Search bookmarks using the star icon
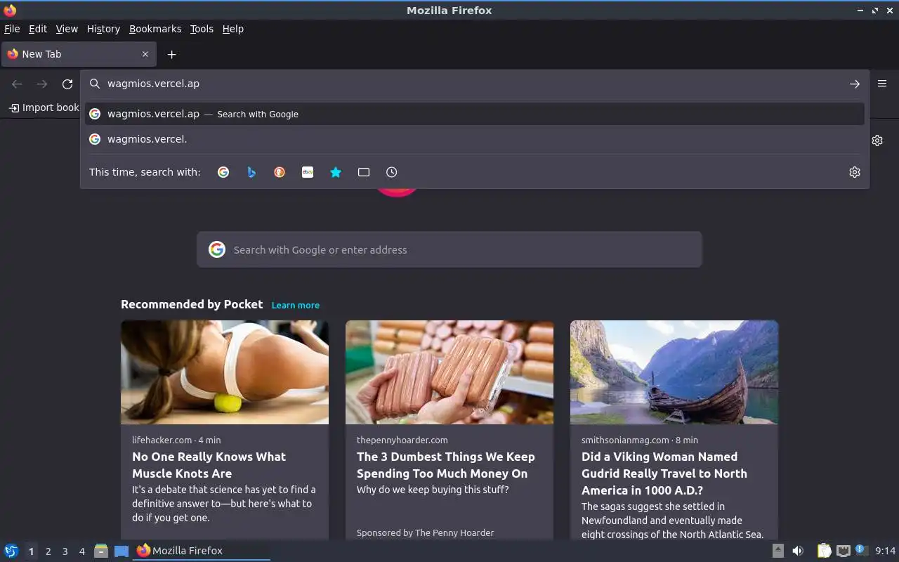This screenshot has height=562, width=899. [336, 172]
